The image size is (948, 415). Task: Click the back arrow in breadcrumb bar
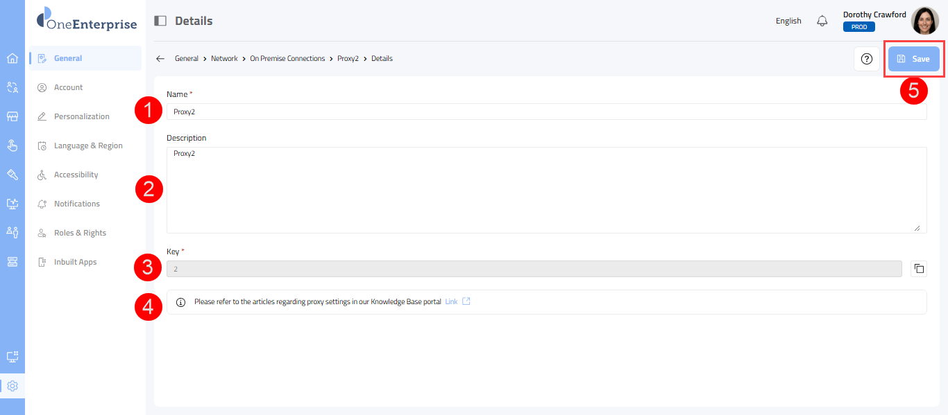pos(160,59)
